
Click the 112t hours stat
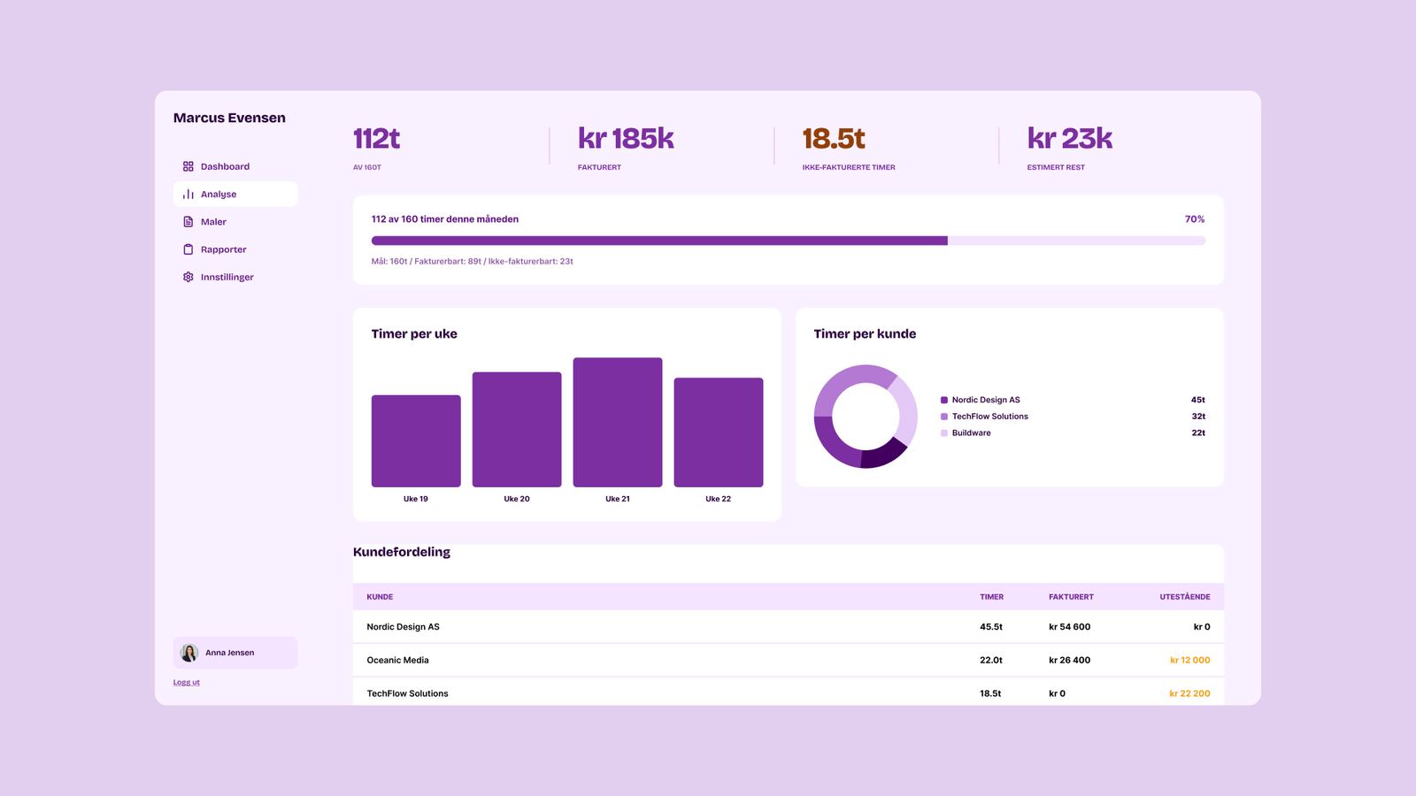(x=376, y=139)
